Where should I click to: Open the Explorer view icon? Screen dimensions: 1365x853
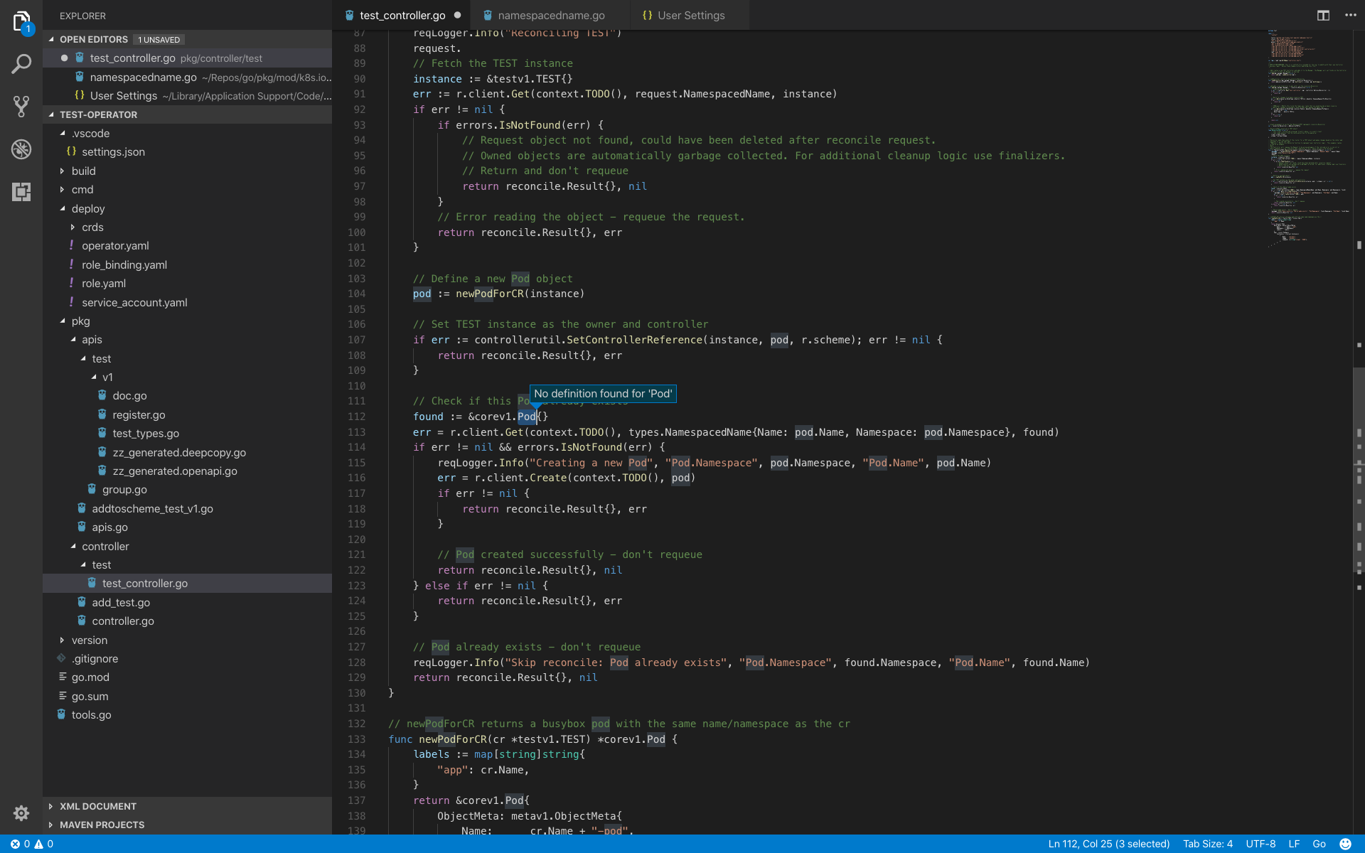pos(21,21)
